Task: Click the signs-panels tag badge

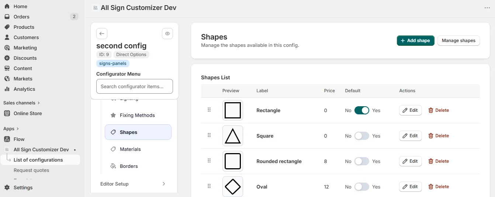Action: 113,63
